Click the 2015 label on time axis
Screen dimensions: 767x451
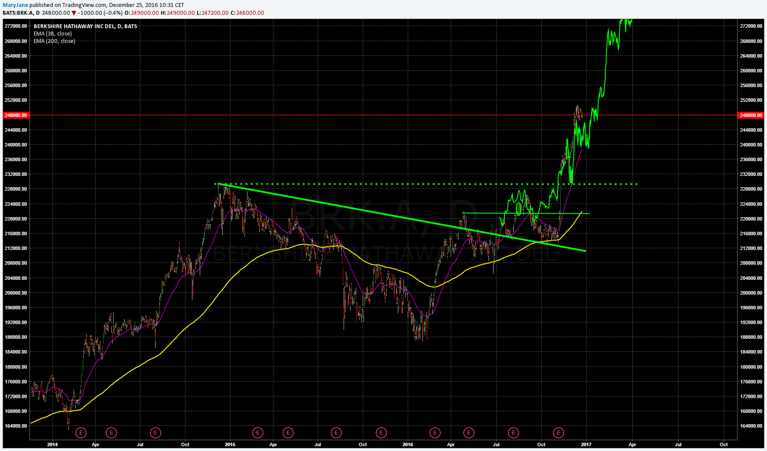[x=230, y=445]
